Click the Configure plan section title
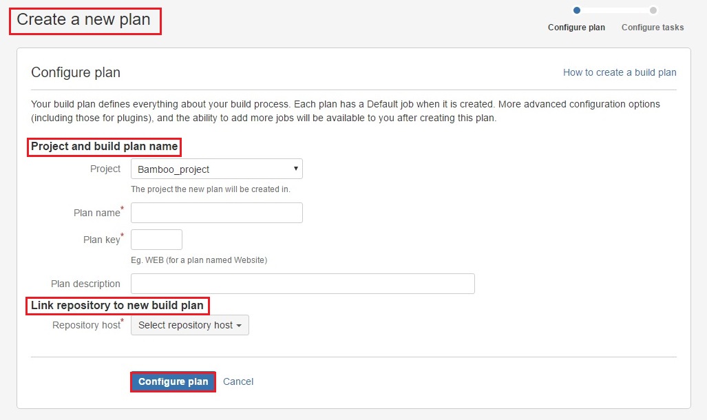Screen dimensions: 707x420 tap(76, 72)
